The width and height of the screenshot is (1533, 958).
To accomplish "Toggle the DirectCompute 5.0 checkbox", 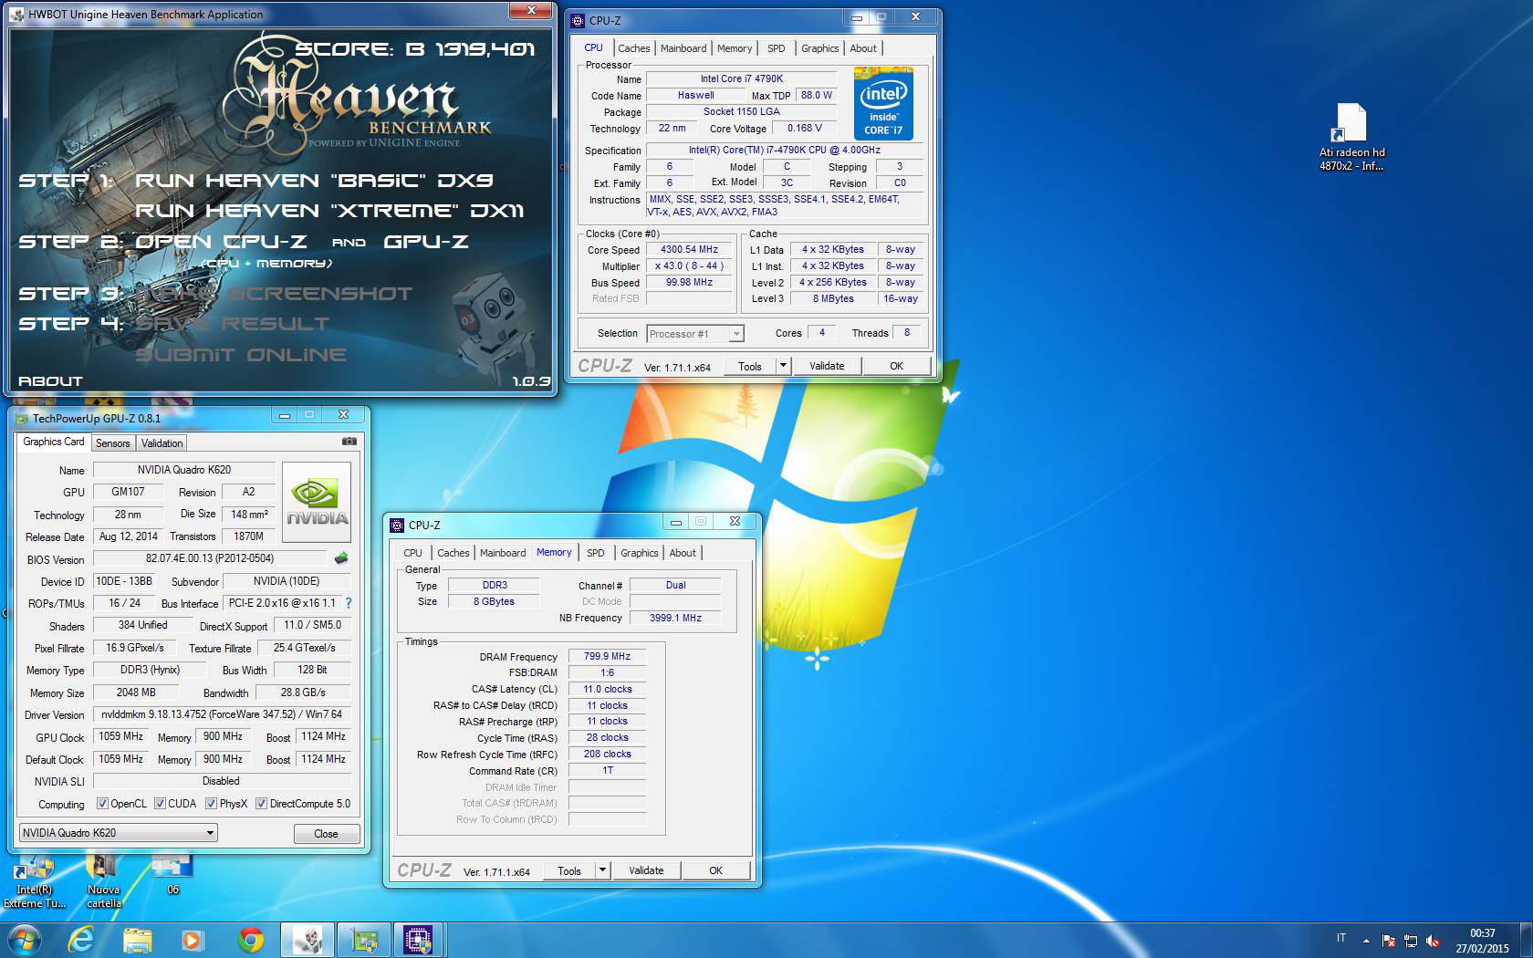I will (261, 804).
